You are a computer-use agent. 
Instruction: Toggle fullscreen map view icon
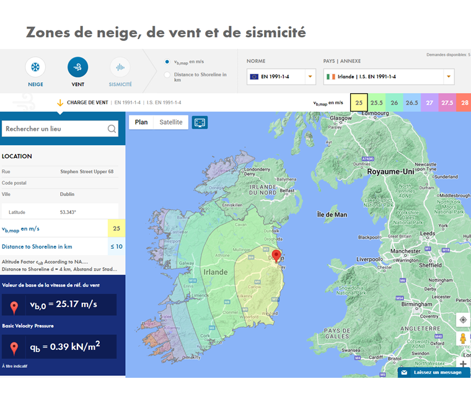(200, 122)
